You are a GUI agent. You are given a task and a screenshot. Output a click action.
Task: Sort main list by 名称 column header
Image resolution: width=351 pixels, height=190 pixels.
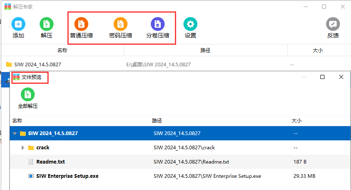63,50
